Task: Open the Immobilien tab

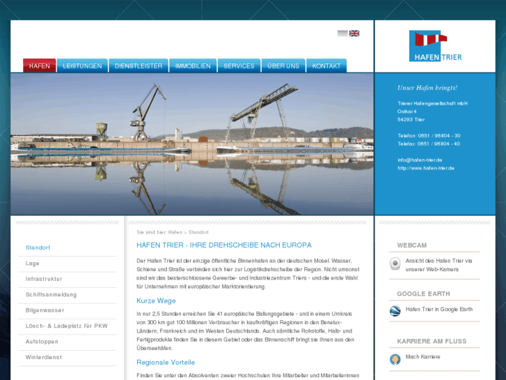Action: click(193, 66)
